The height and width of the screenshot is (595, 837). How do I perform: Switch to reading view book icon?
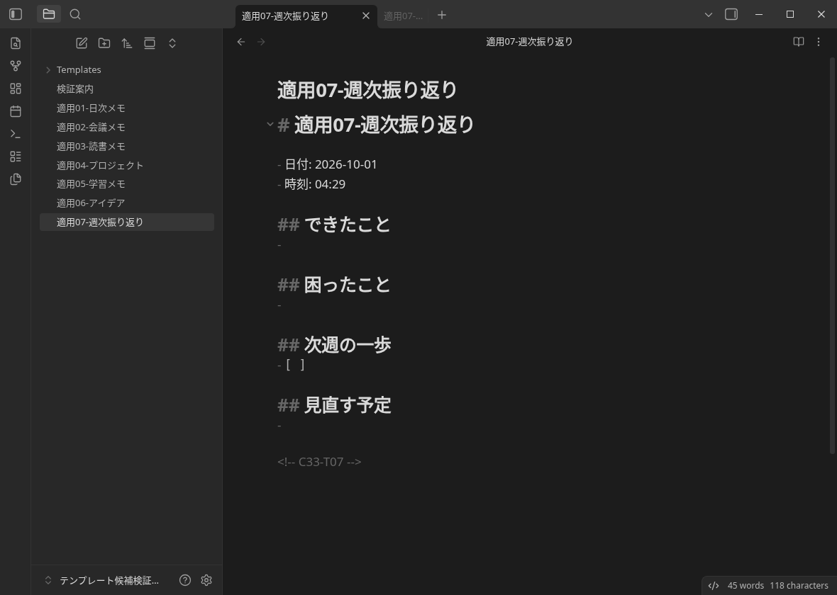coord(799,42)
